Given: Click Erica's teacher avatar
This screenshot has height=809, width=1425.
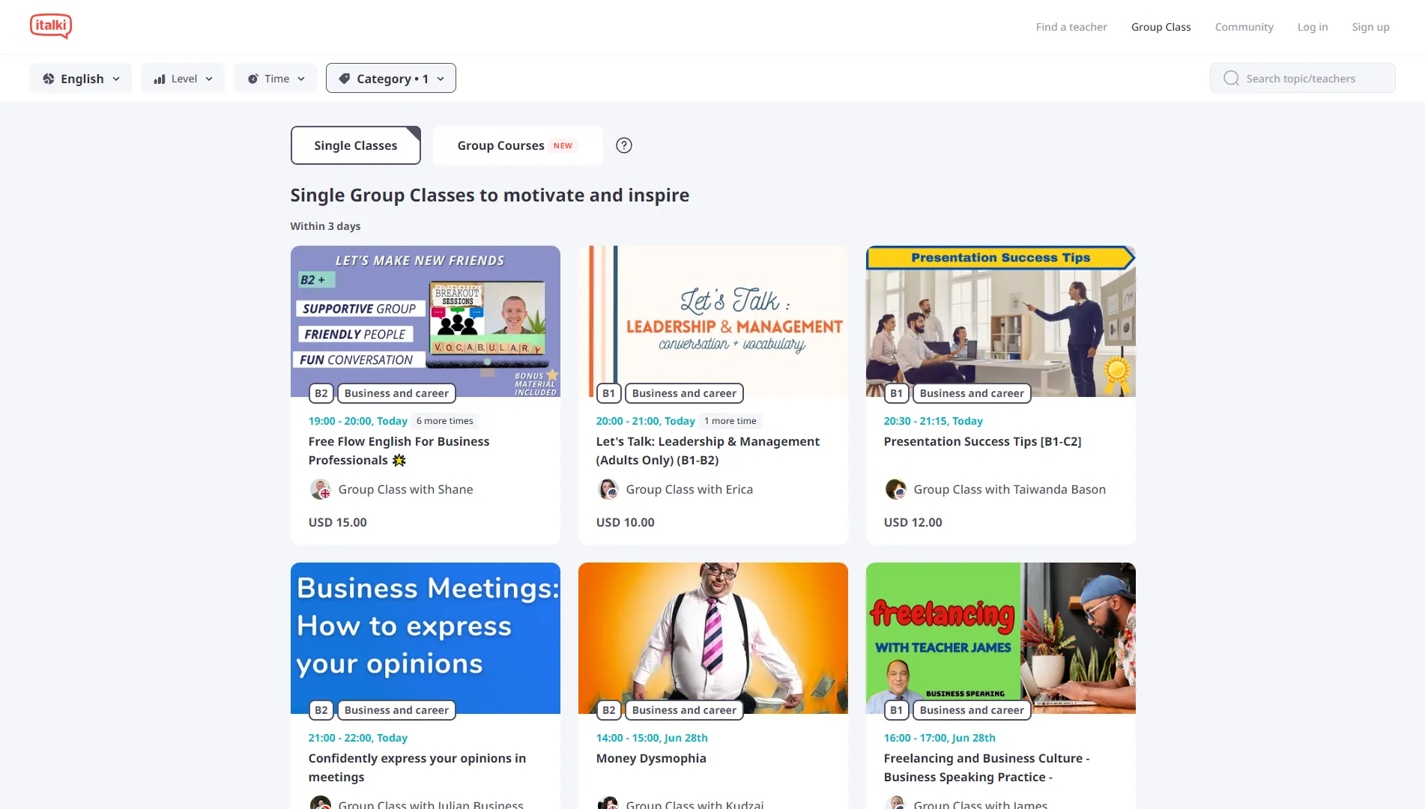Looking at the screenshot, I should click(x=608, y=489).
